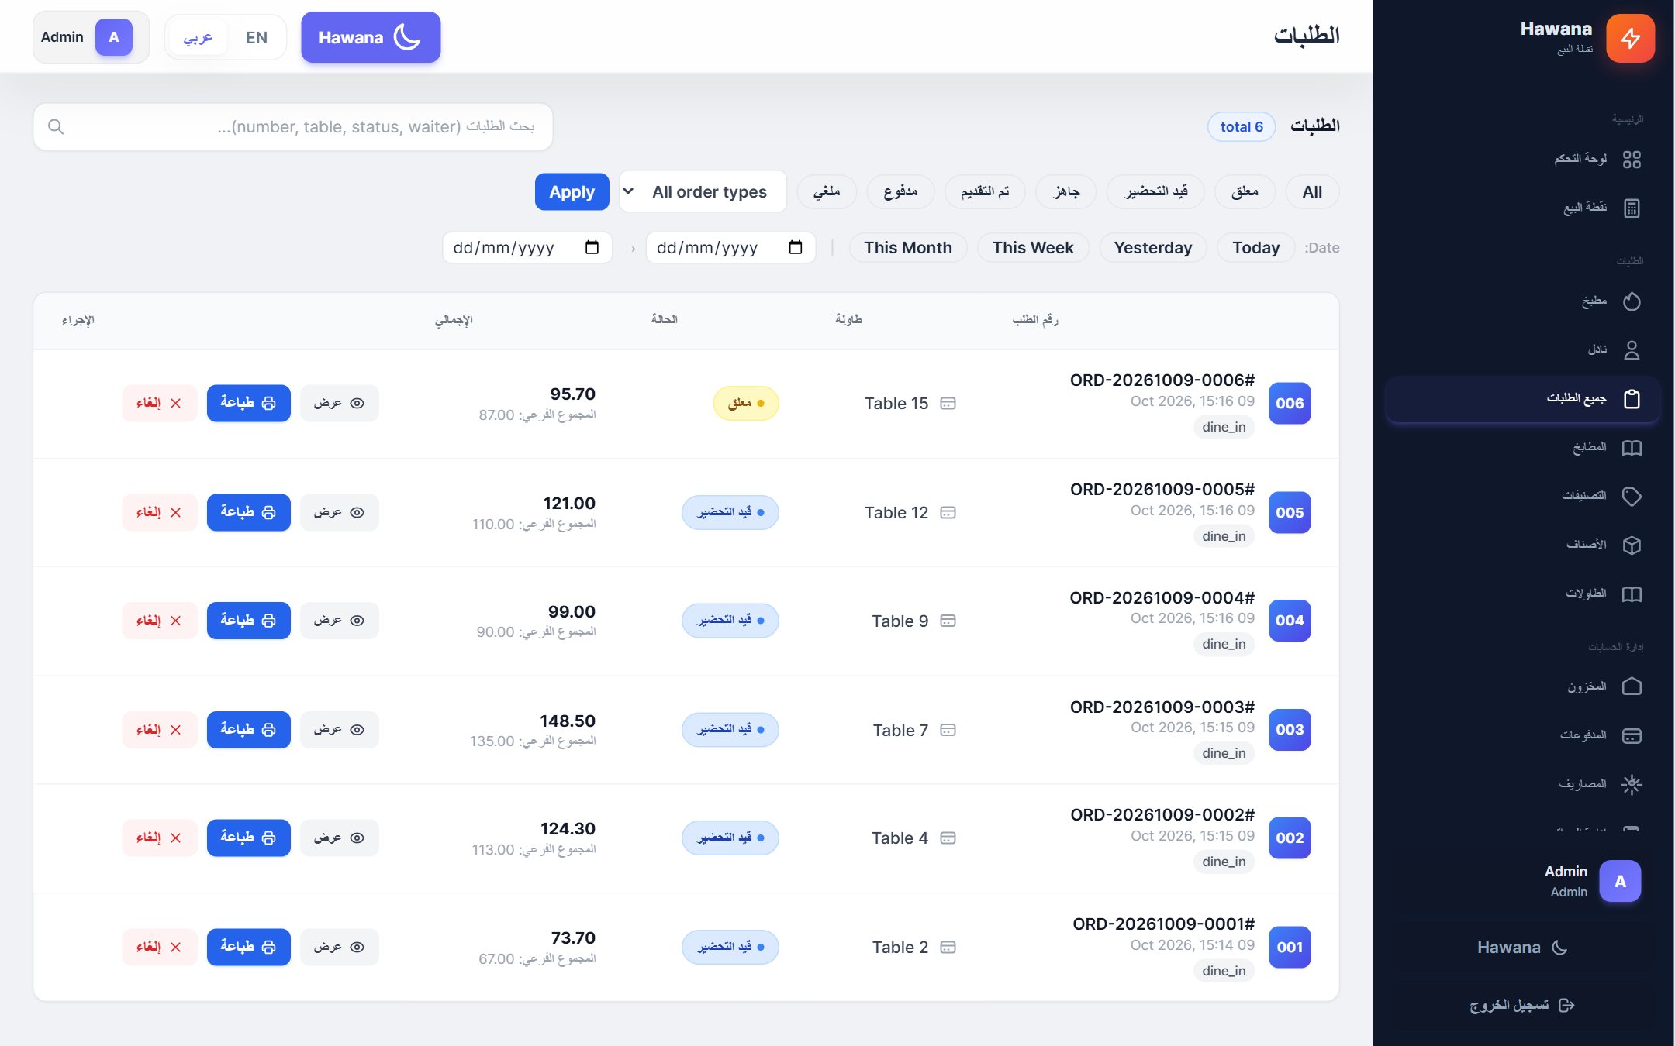This screenshot has width=1675, height=1046.
Task: Click the orders search input field
Action: pos(293,126)
